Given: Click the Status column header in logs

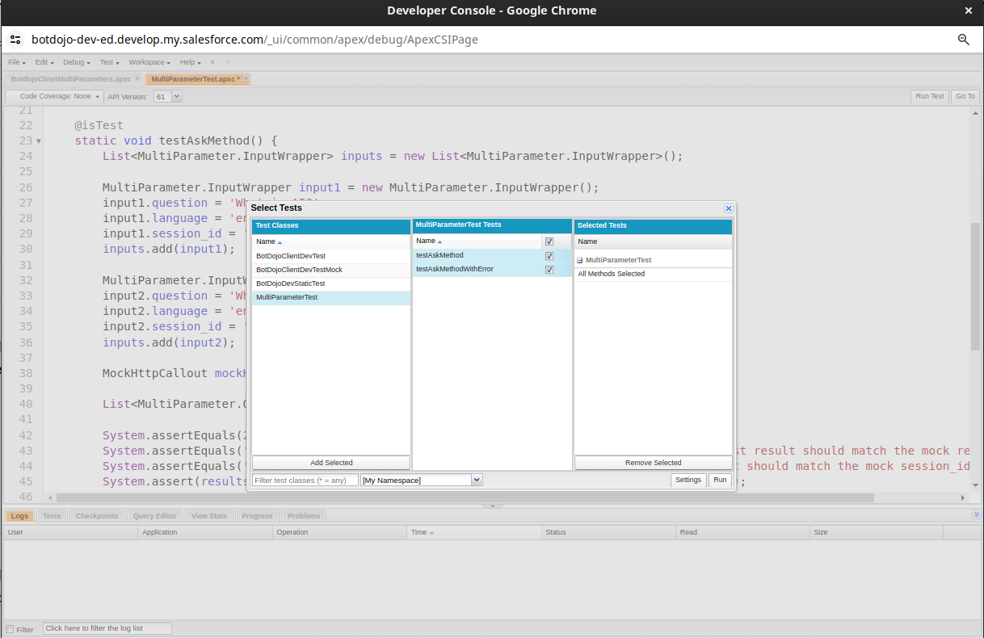Looking at the screenshot, I should click(608, 532).
